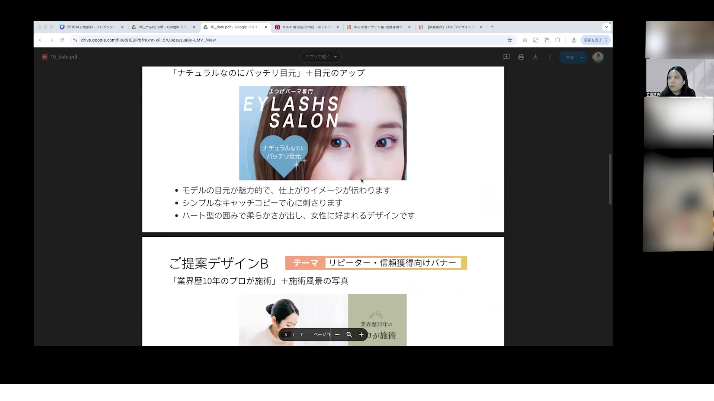Viewport: 714px width, 401px height.
Task: Bookmark page with star icon
Action: [x=510, y=40]
